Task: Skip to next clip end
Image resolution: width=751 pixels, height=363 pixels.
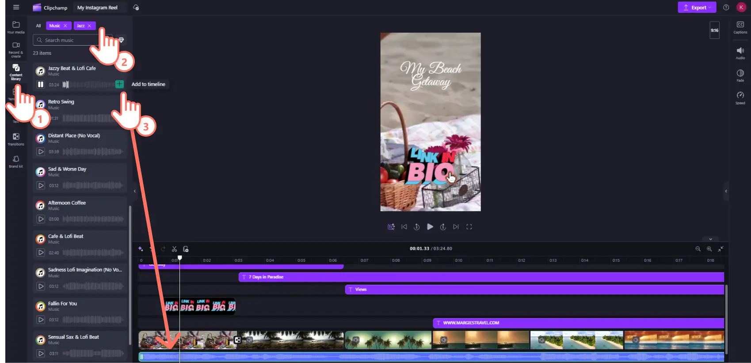Action: (x=456, y=227)
